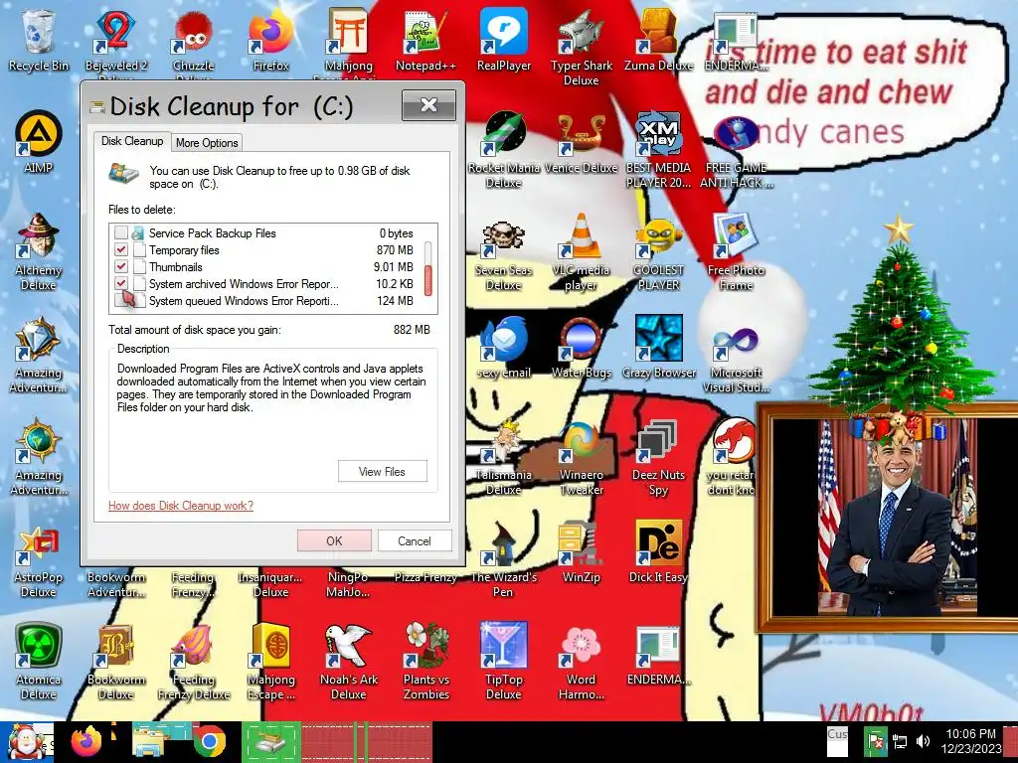The width and height of the screenshot is (1018, 763).
Task: Switch to More Options tab
Action: [207, 143]
